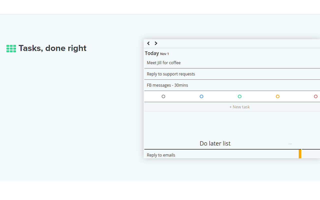Viewport: 320px width, 200px height.
Task: Click the Nov 1 date label
Action: 164,54
